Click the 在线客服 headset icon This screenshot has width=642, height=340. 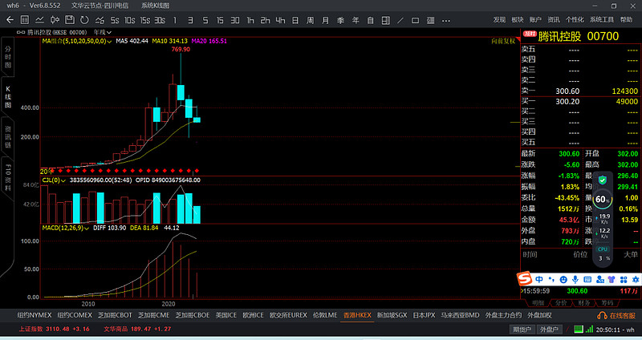point(602,315)
